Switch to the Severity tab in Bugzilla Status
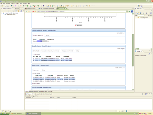This screenshot has height=115, width=153. tap(51, 51)
